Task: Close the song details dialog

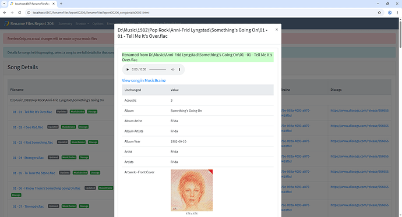Action: (x=277, y=30)
